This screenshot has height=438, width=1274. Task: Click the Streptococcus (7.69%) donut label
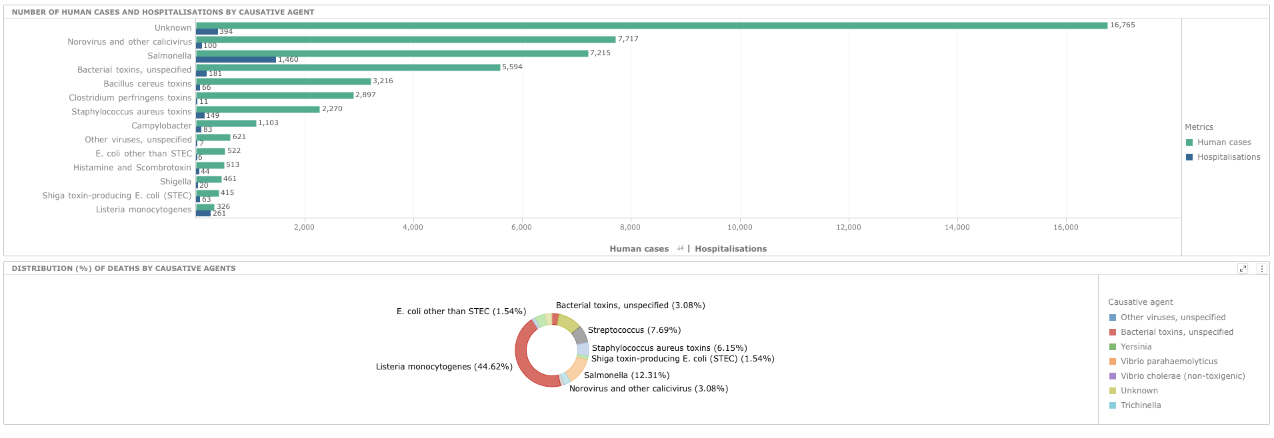[x=634, y=330]
